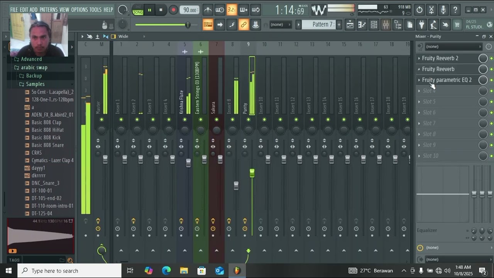The width and height of the screenshot is (494, 278).
Task: Open the FILE menu
Action: click(x=14, y=10)
